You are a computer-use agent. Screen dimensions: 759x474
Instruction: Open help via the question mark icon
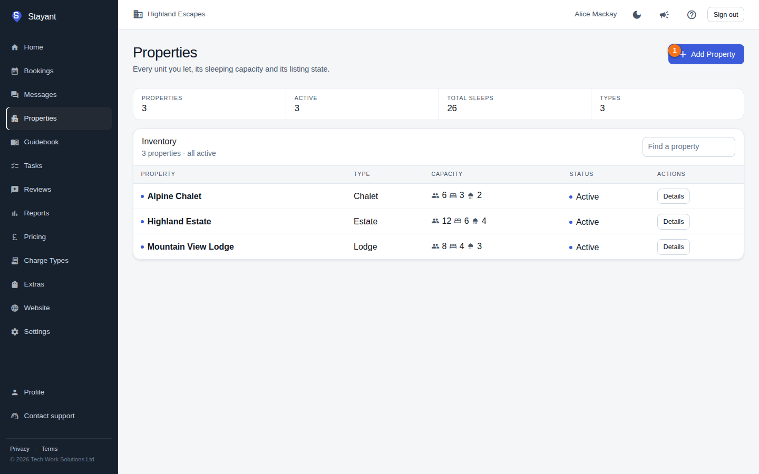pyautogui.click(x=692, y=15)
